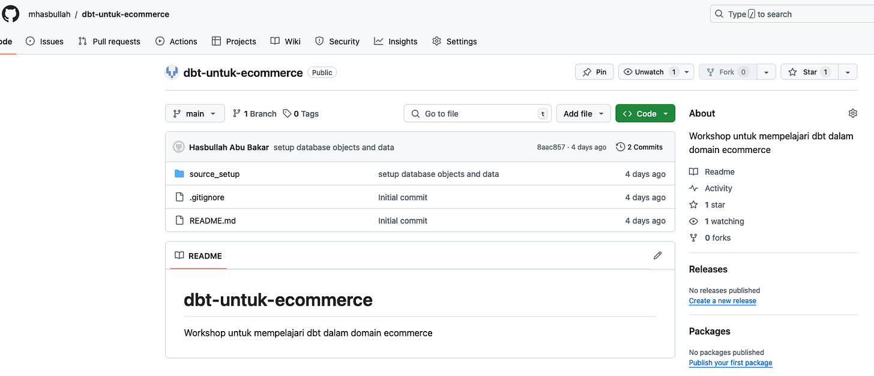Click the clock icon beside 2 Commits
This screenshot has height=376, width=874.
tap(620, 147)
